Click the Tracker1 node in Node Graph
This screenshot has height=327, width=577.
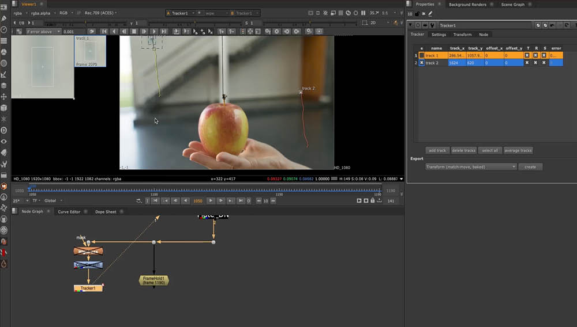click(x=88, y=288)
